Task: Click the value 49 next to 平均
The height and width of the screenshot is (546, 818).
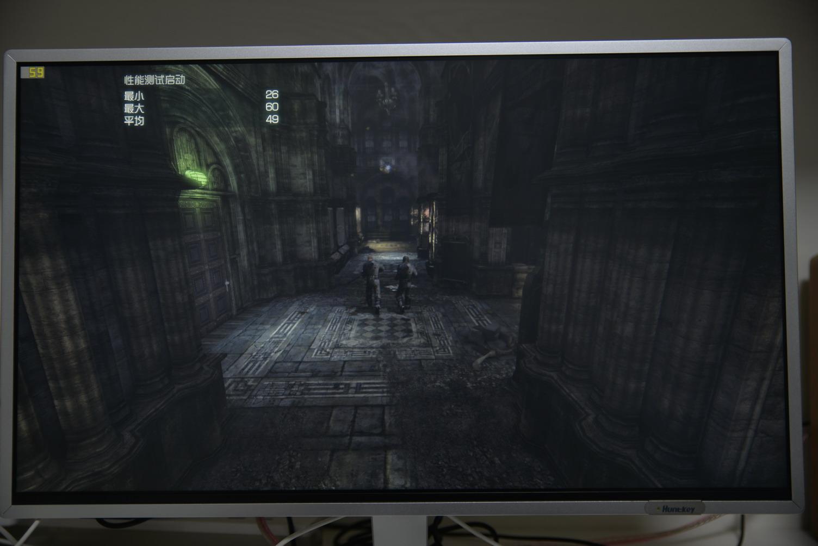Action: (272, 121)
